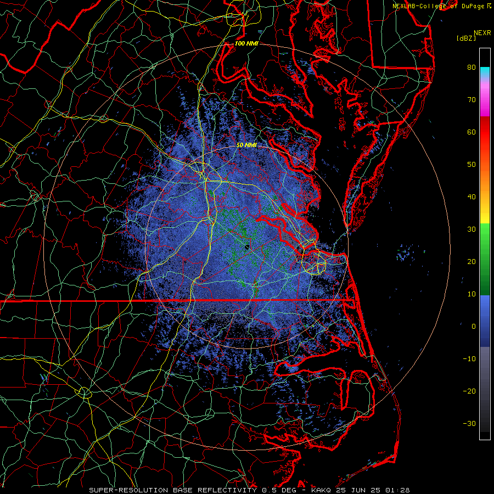Click the red segment of the color bar
The image size is (494, 494).
click(485, 131)
